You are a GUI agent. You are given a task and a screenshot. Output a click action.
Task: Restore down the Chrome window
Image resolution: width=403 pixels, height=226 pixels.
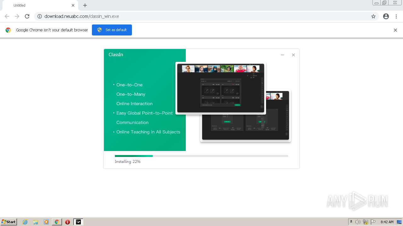[384, 3]
